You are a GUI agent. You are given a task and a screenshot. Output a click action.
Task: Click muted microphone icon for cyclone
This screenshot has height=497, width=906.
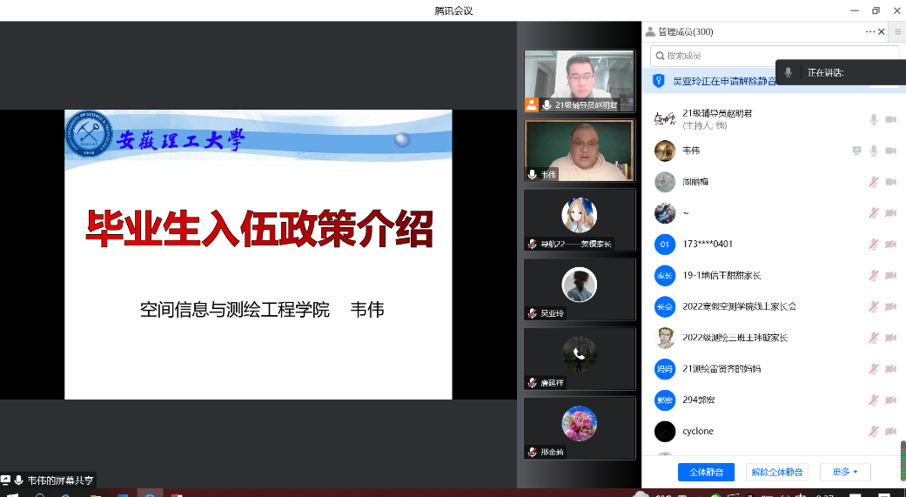[x=874, y=432]
